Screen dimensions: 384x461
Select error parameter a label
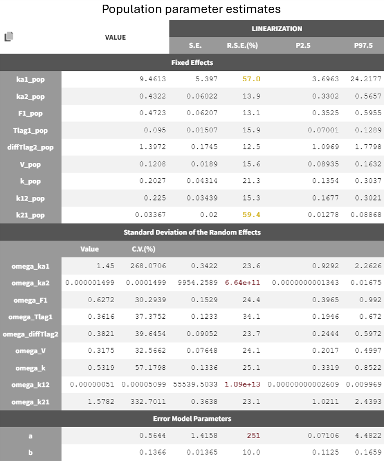click(x=30, y=436)
